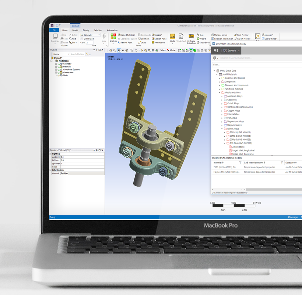Click the Analysis icon in ribbon

(113, 37)
